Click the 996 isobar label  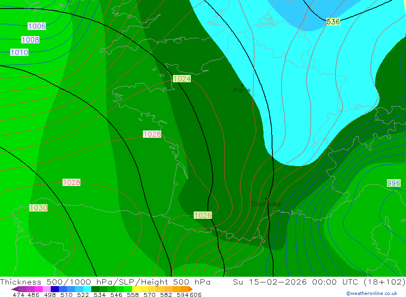click(393, 183)
